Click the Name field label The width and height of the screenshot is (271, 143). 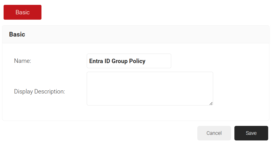tap(23, 61)
